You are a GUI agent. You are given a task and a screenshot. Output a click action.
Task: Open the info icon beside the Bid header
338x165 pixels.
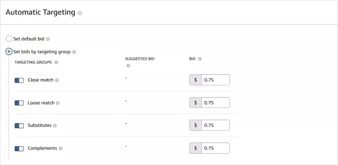(x=199, y=59)
